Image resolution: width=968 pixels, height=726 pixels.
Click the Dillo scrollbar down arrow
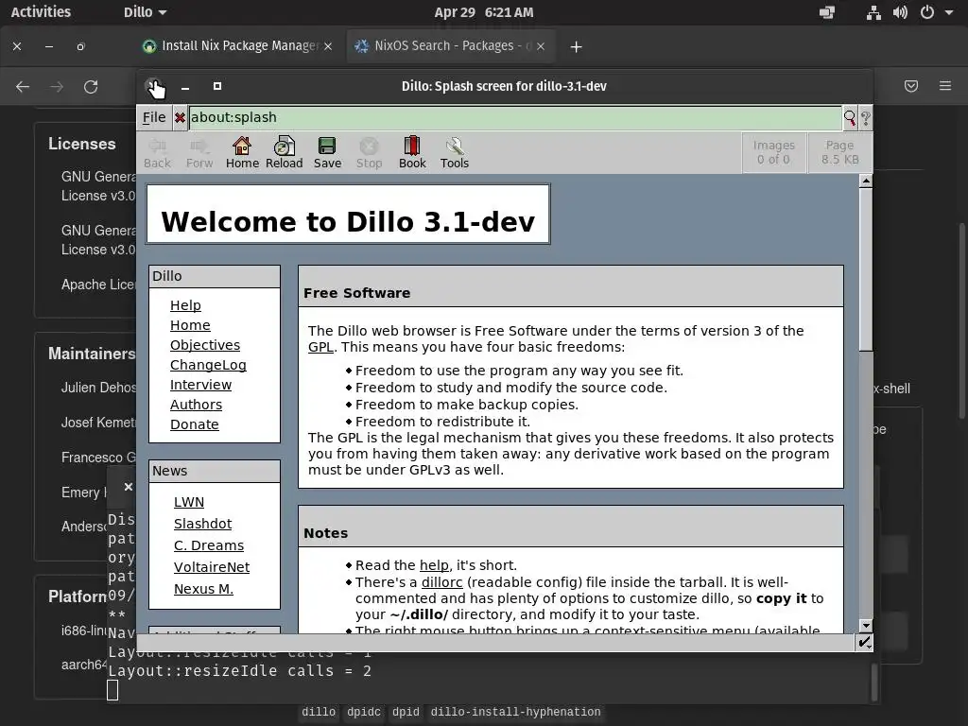[866, 626]
